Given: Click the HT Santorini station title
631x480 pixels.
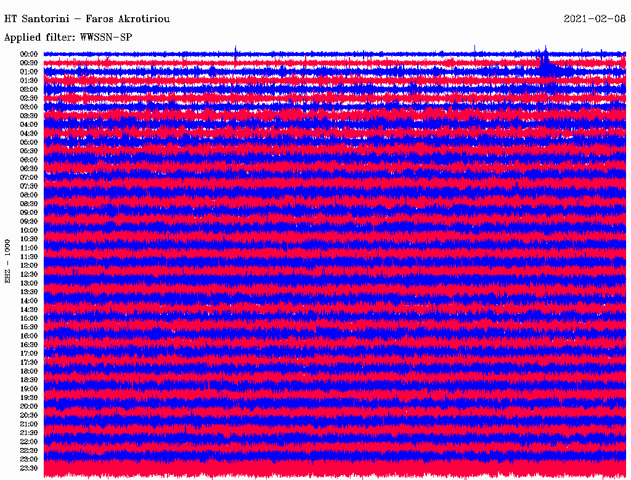Looking at the screenshot, I should (x=87, y=19).
